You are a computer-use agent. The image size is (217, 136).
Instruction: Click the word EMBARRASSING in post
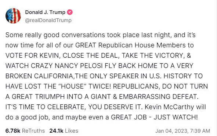coord(144,97)
